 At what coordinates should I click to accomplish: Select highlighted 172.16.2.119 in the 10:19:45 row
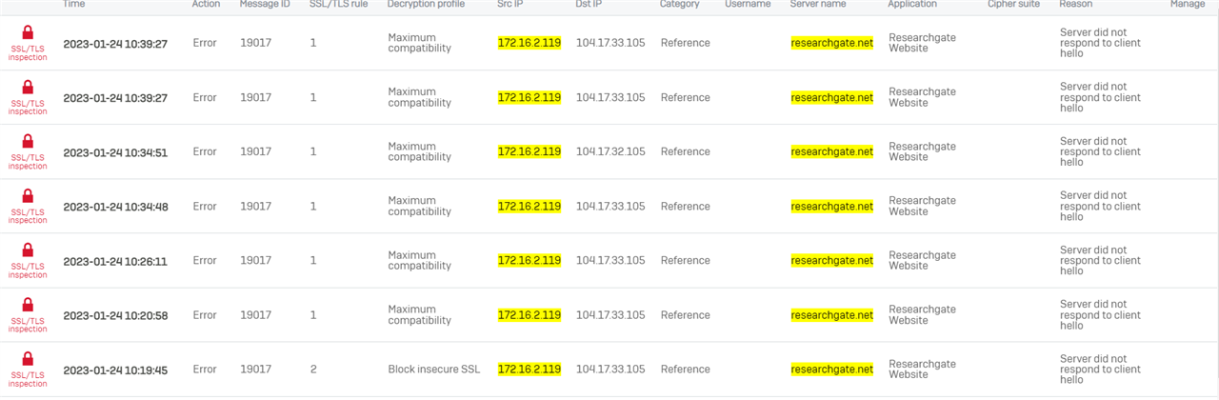[530, 370]
